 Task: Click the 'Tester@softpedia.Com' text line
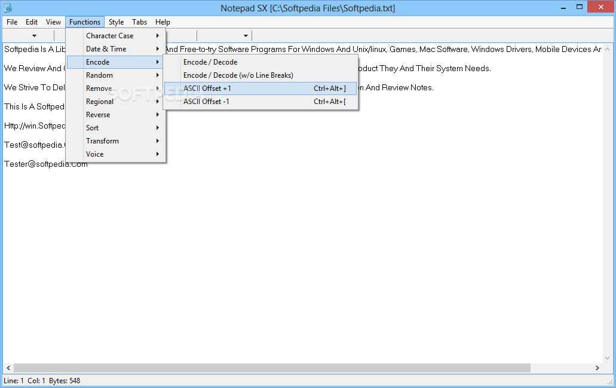(x=46, y=164)
